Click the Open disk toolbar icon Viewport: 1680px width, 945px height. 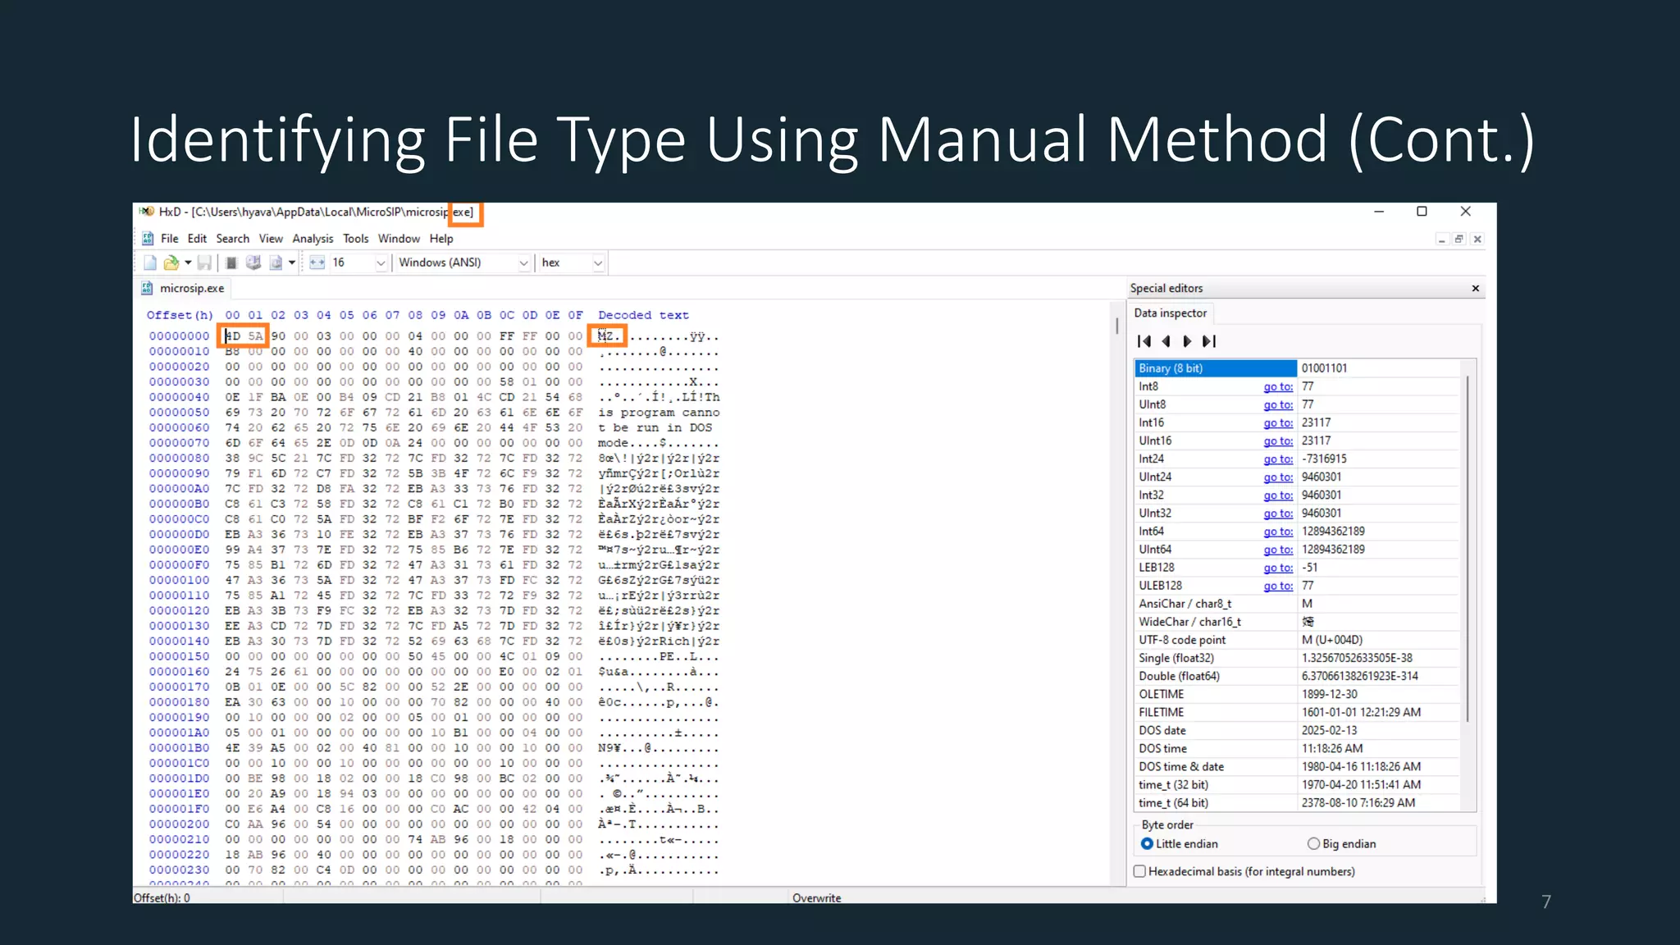click(x=253, y=262)
